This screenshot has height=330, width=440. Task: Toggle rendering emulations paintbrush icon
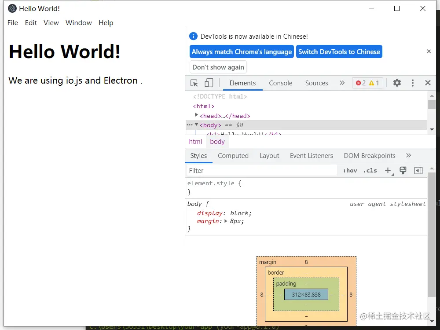403,170
